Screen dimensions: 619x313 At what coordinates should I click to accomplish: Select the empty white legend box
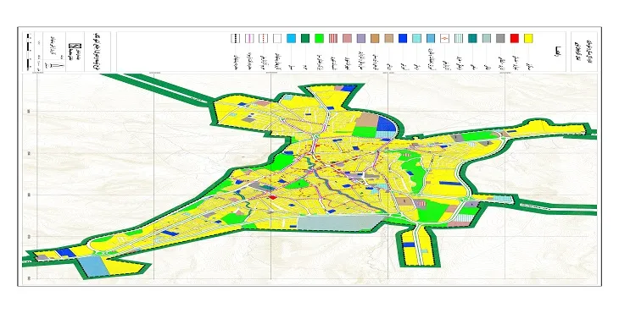pos(277,38)
